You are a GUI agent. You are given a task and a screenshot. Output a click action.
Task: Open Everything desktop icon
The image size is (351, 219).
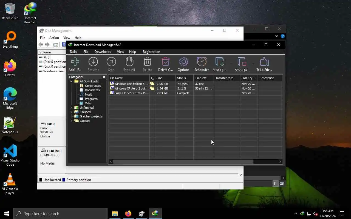pos(10,40)
